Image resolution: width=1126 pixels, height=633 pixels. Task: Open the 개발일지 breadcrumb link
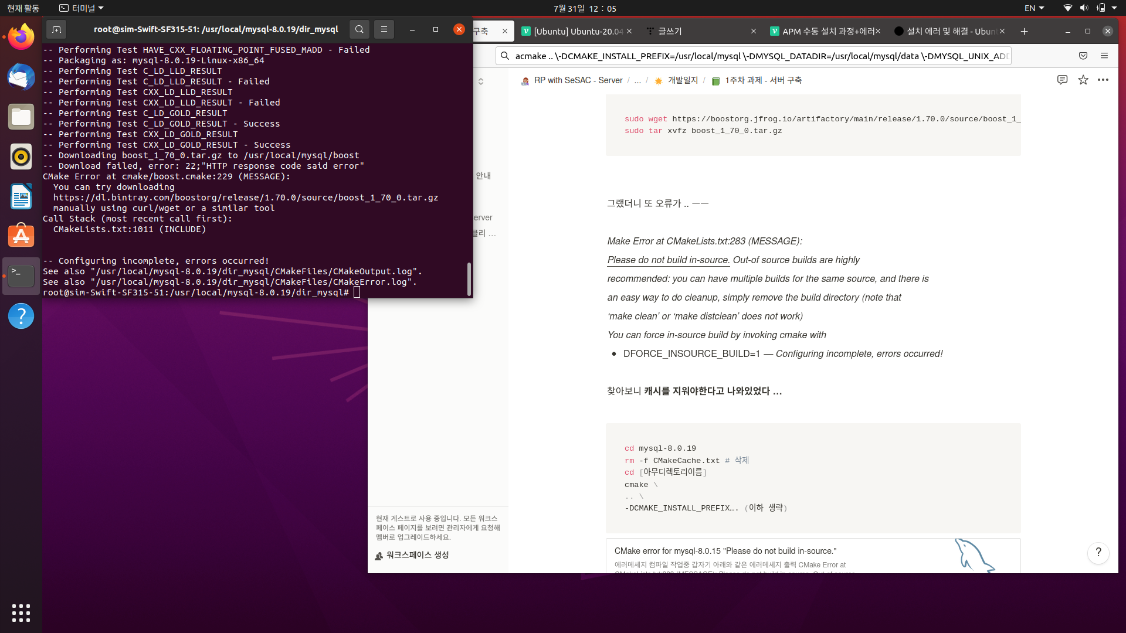click(683, 80)
